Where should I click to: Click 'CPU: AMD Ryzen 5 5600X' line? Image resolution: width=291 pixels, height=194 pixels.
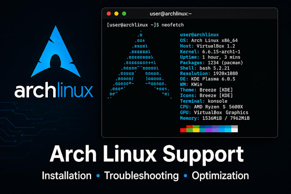pos(211,107)
